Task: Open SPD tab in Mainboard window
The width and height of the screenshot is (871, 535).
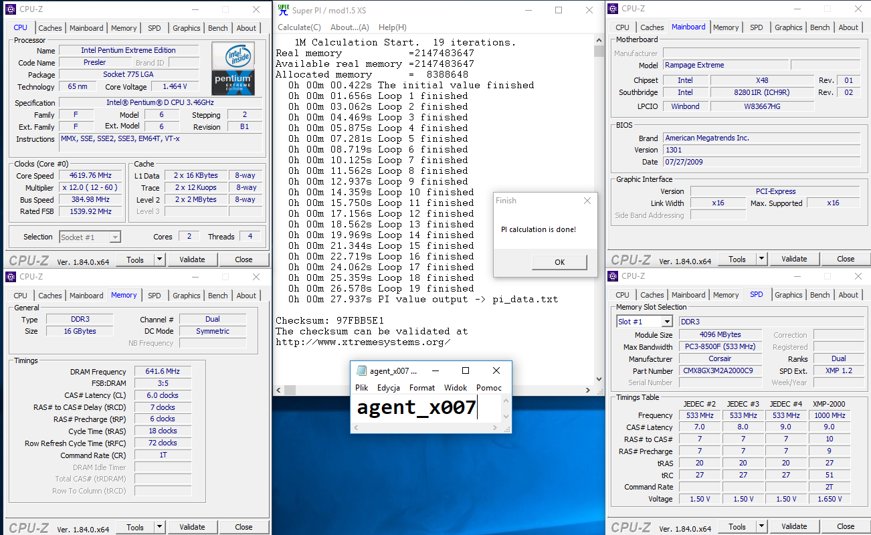Action: (x=757, y=27)
